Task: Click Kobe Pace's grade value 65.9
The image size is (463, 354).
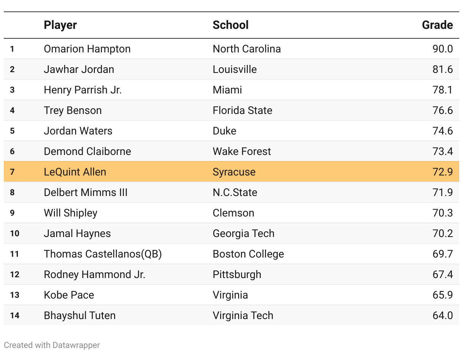Action: [443, 295]
